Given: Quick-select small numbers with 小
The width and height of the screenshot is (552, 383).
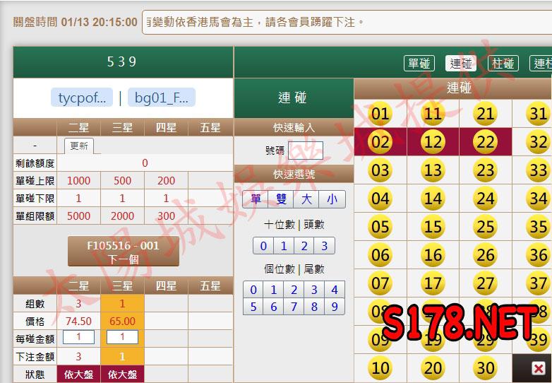Looking at the screenshot, I should coord(332,199).
